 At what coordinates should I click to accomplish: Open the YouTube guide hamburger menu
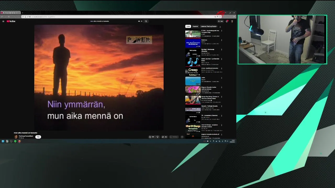click(3, 21)
